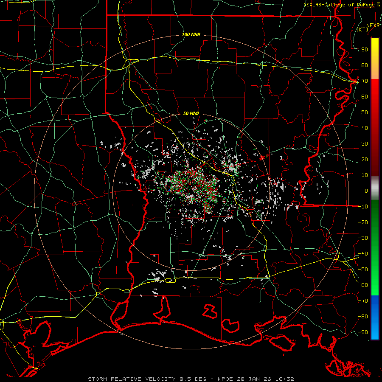Click the 20 value on velocity scale
382x382 pixels.
365,159
